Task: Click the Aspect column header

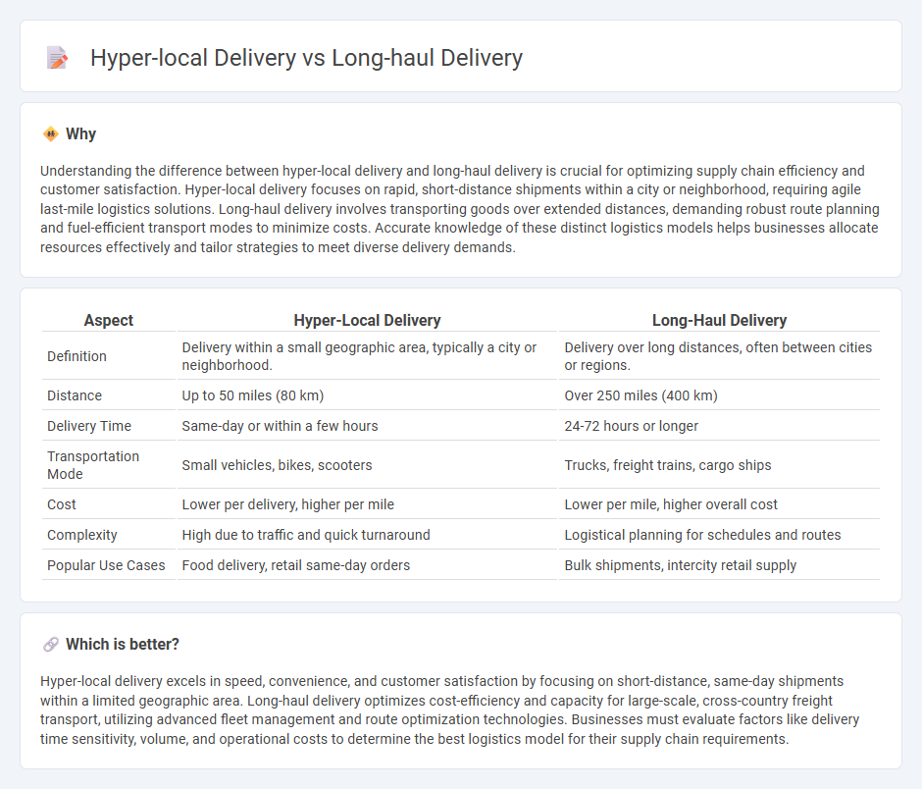Action: (x=109, y=320)
